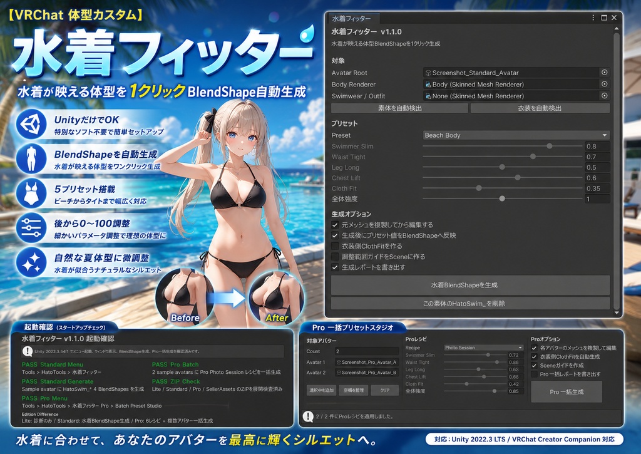Open the Recipe dropdown showing Photo Session
The image size is (641, 454).
pyautogui.click(x=484, y=348)
